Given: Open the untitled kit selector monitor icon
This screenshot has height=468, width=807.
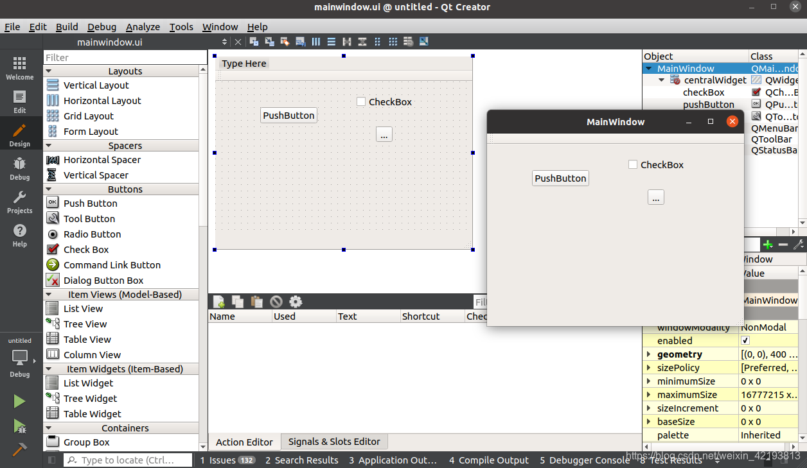Looking at the screenshot, I should 19,358.
